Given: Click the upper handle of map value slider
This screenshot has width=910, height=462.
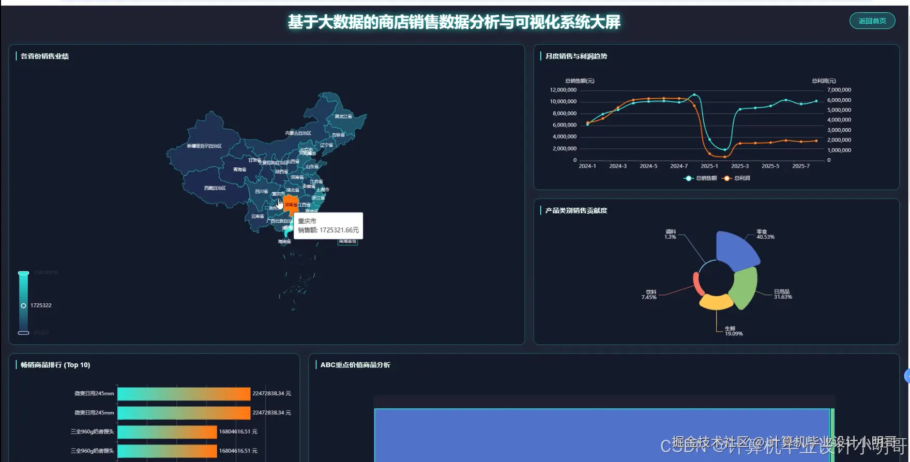Looking at the screenshot, I should [x=23, y=273].
